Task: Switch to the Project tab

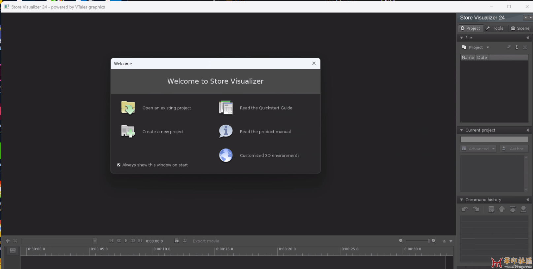Action: click(x=471, y=28)
